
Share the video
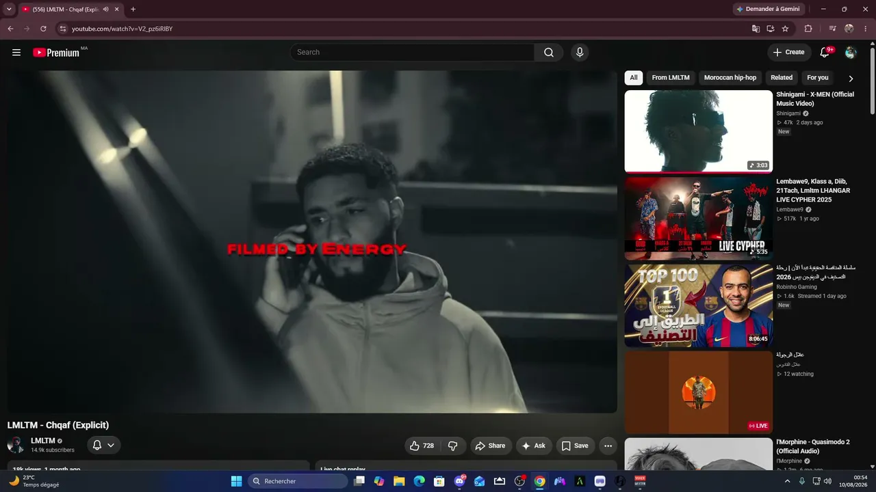pyautogui.click(x=490, y=446)
